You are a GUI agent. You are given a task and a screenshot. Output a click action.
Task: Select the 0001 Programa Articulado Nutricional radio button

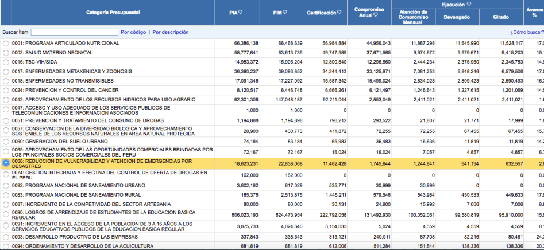tap(6, 44)
